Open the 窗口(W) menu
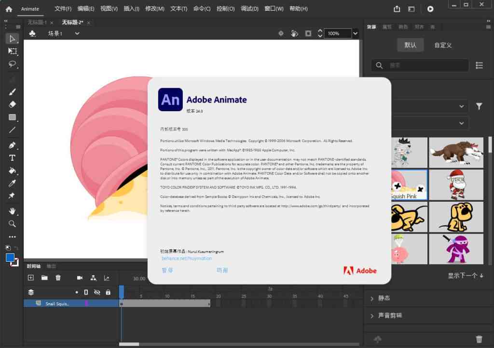494x348 pixels. pyautogui.click(x=274, y=9)
